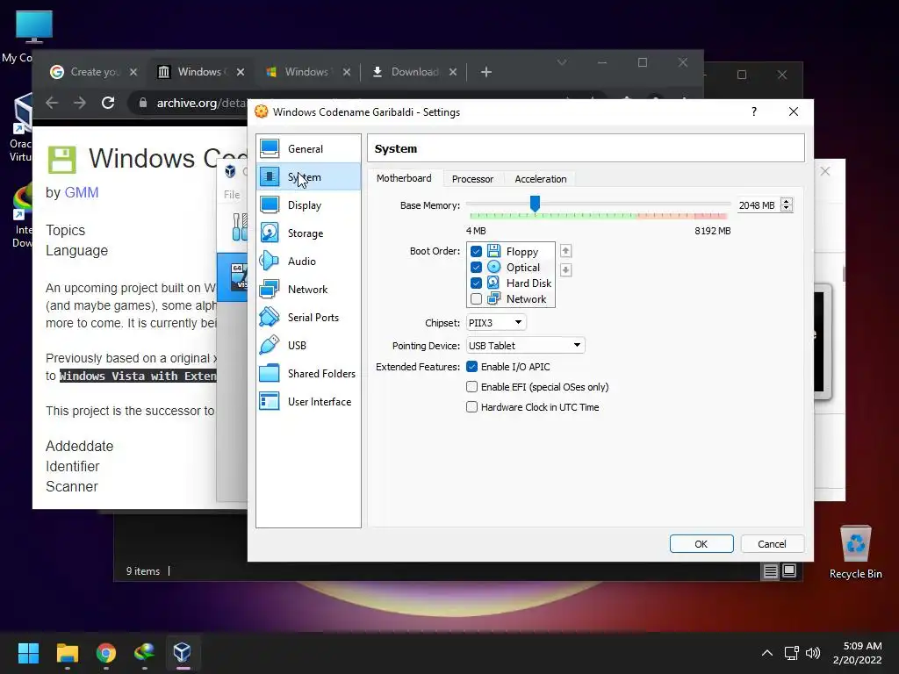
Task: Click the Base Memory value field
Action: coord(758,205)
